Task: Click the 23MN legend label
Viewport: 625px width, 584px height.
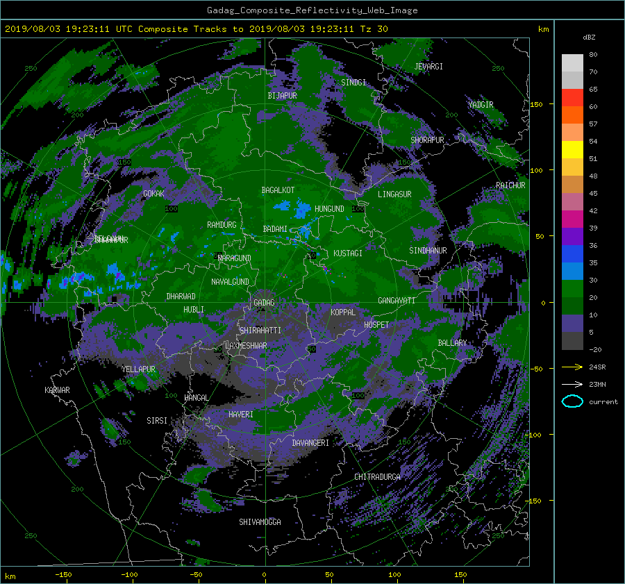Action: click(597, 385)
